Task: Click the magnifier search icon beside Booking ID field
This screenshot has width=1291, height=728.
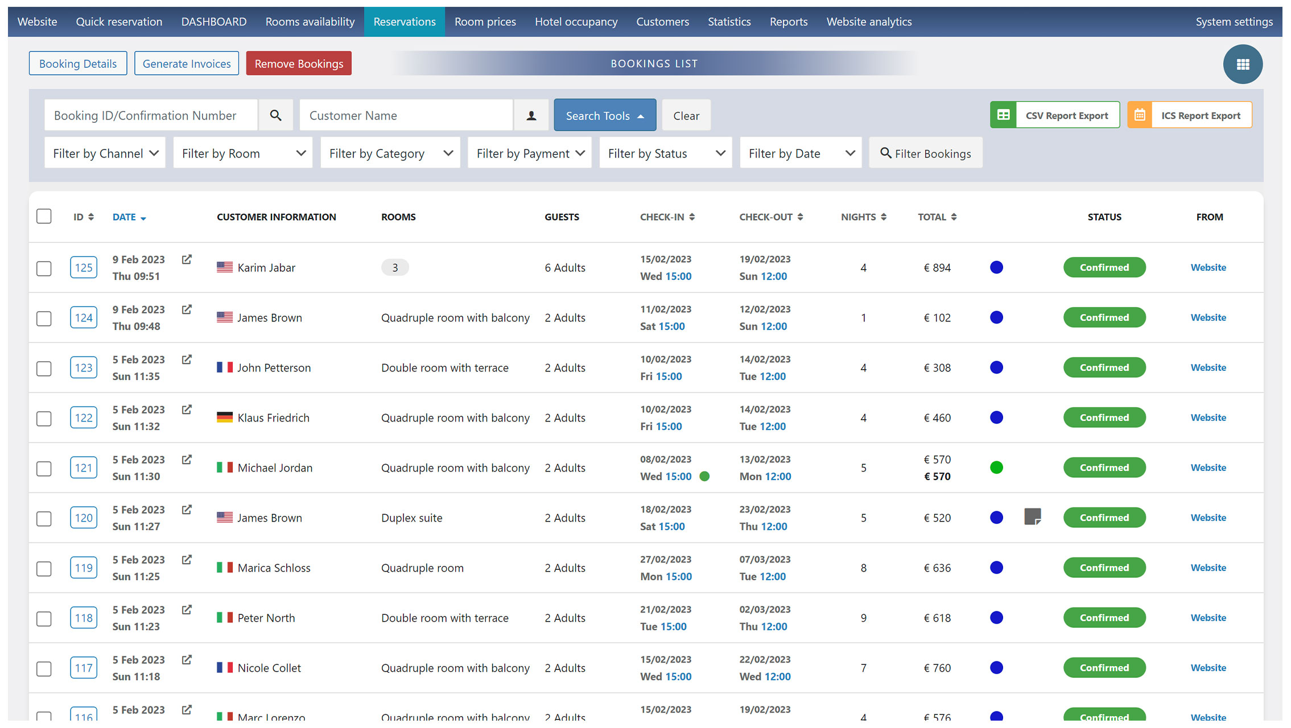Action: (x=276, y=115)
